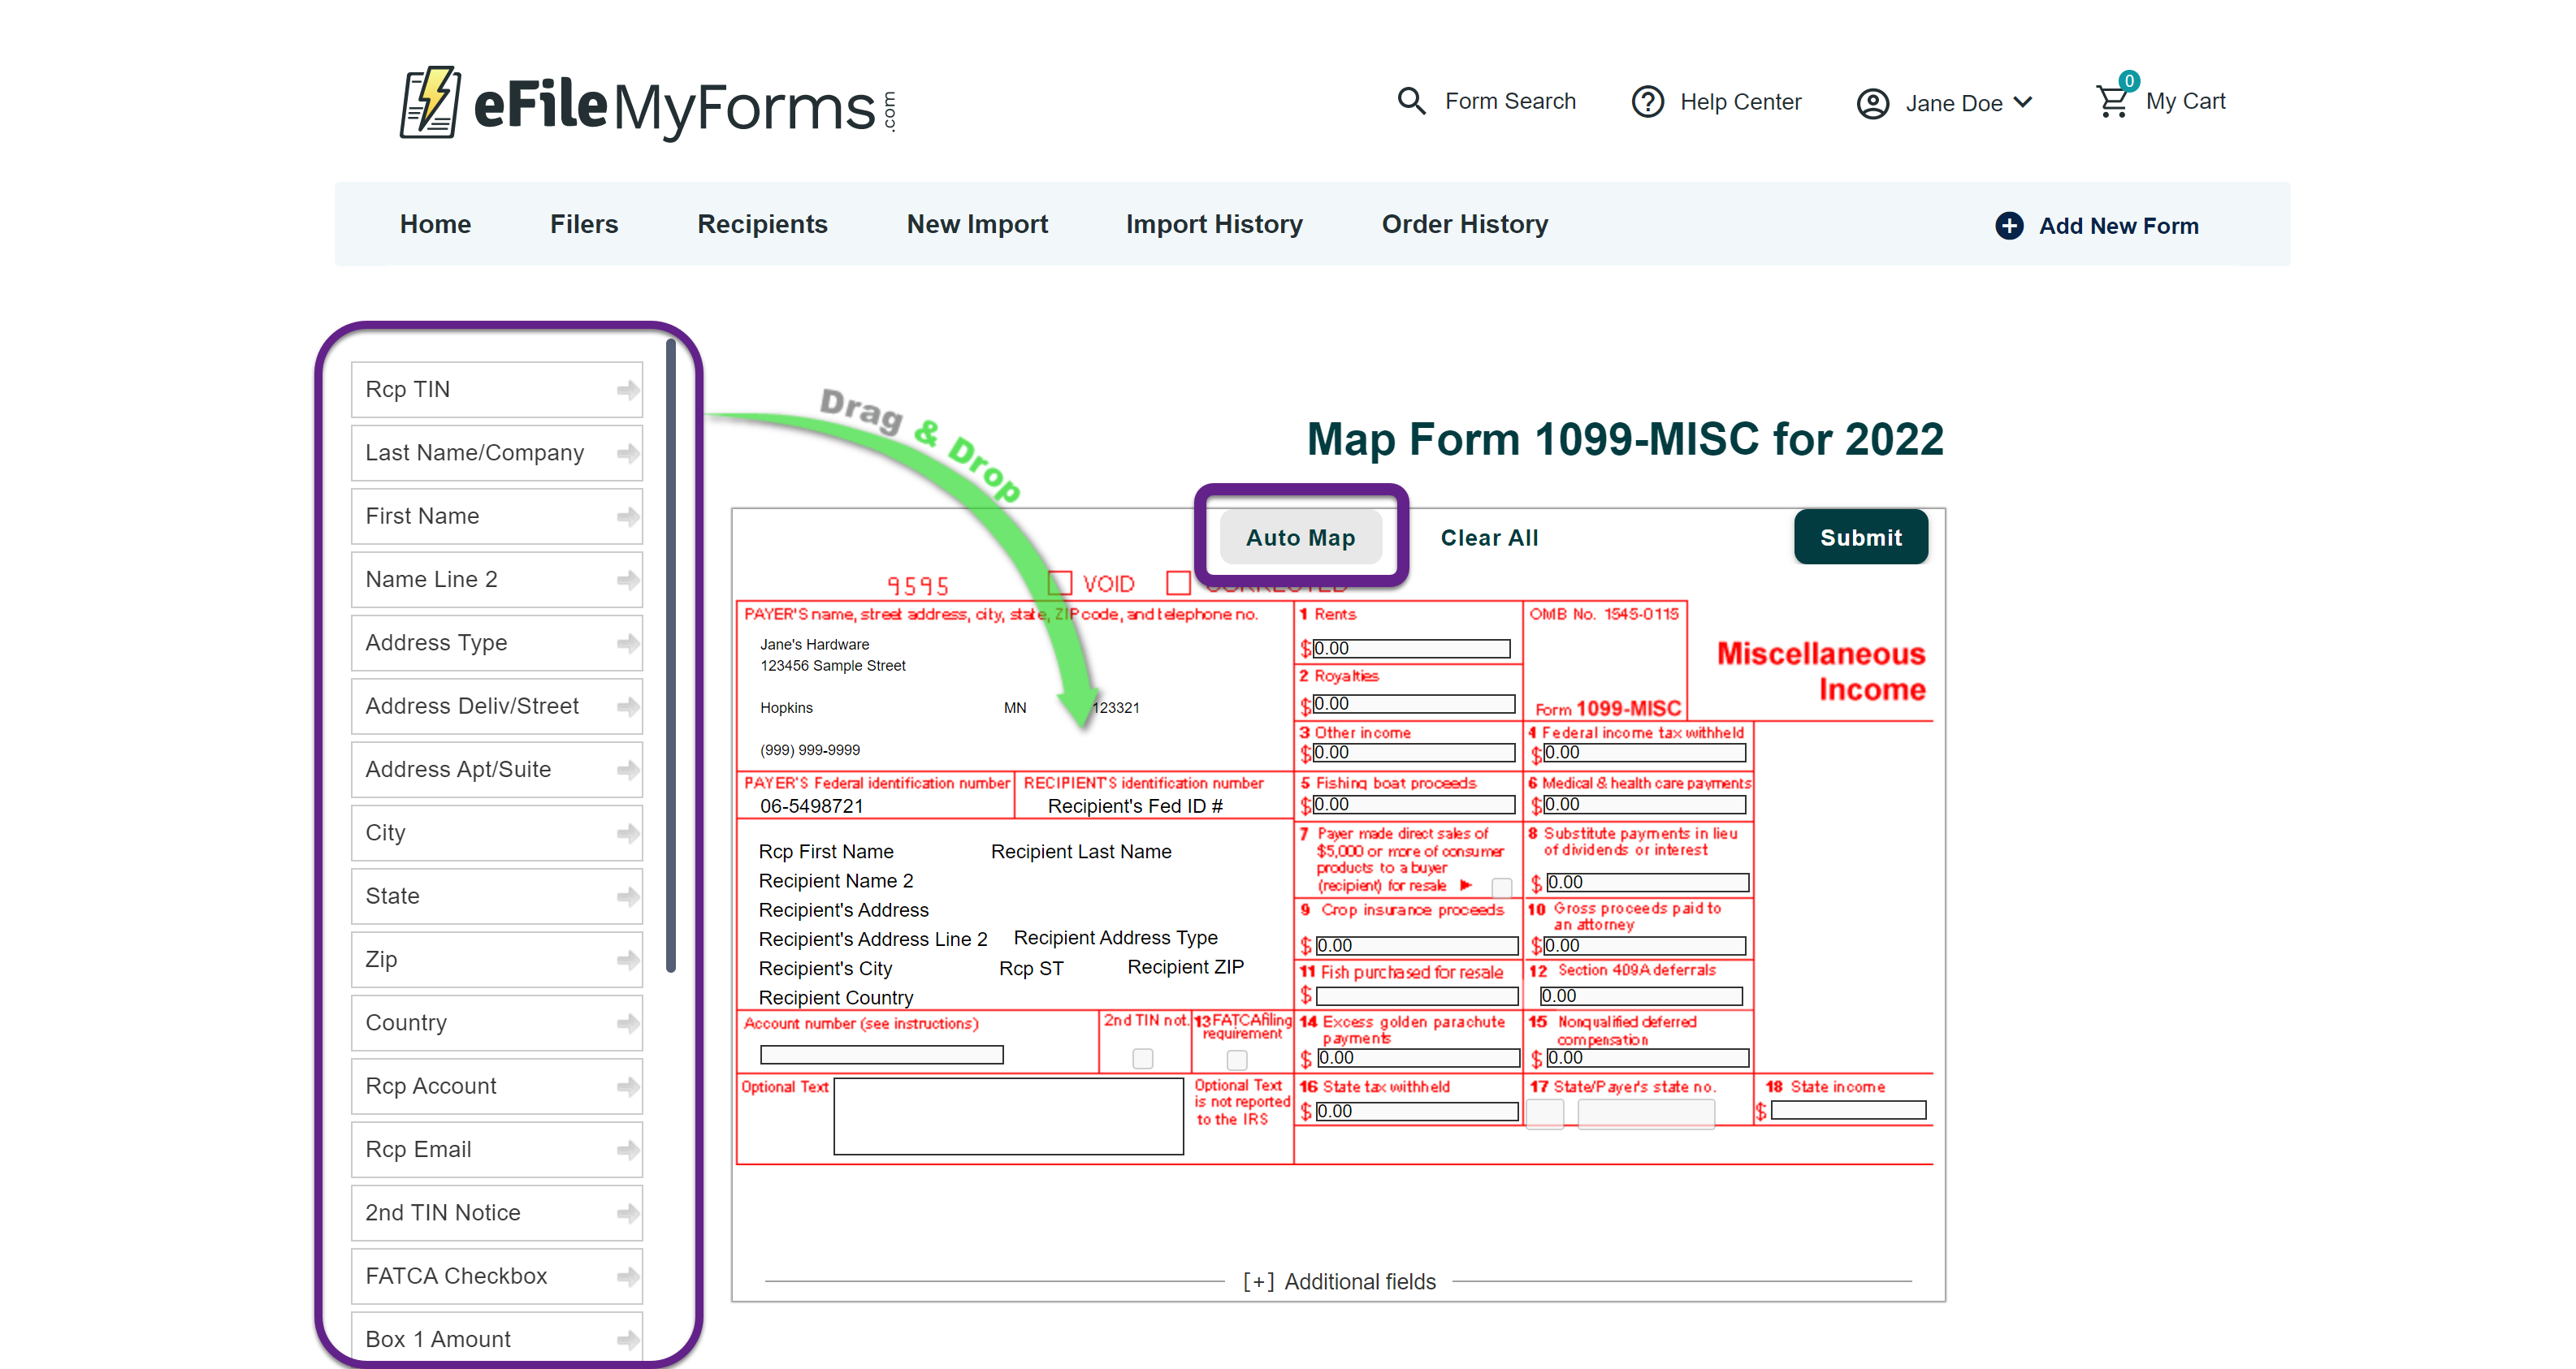
Task: Go to the Import History tab
Action: click(x=1214, y=225)
